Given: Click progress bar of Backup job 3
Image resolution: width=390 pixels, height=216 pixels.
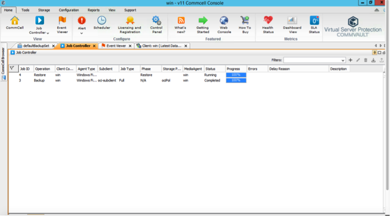Looking at the screenshot, I should [x=236, y=80].
